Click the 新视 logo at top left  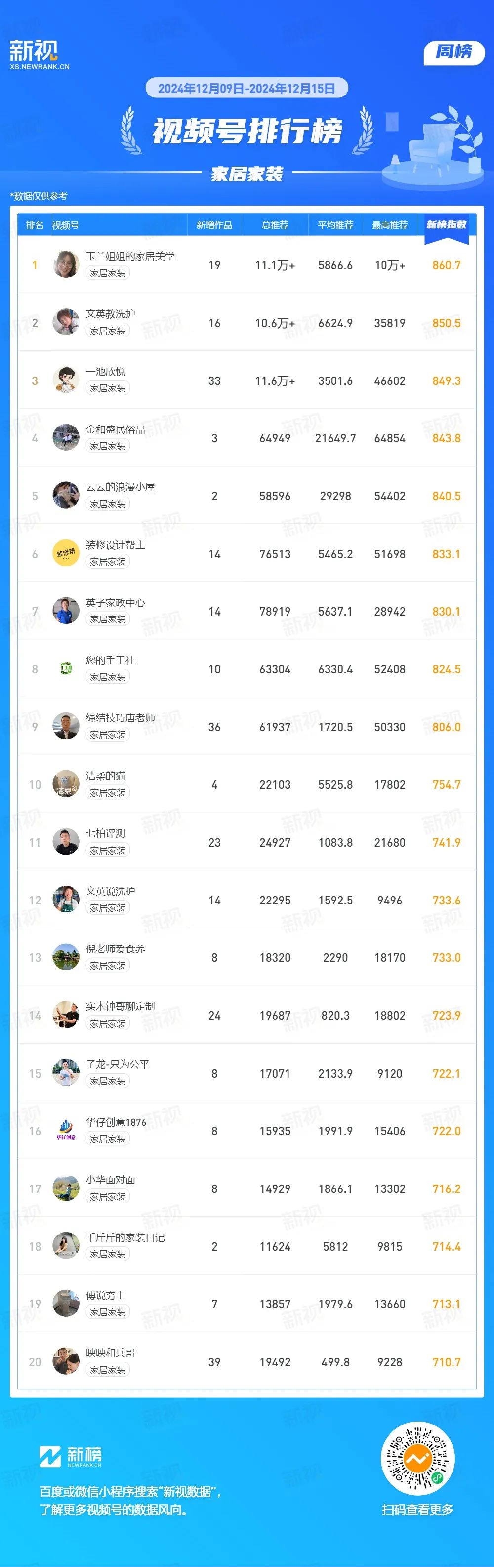pyautogui.click(x=40, y=55)
